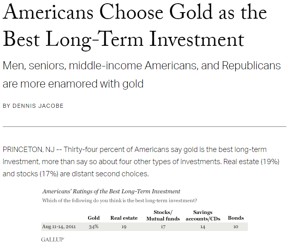
Task: Click the PRINCETON, NJ dateline text
Action: (29, 150)
